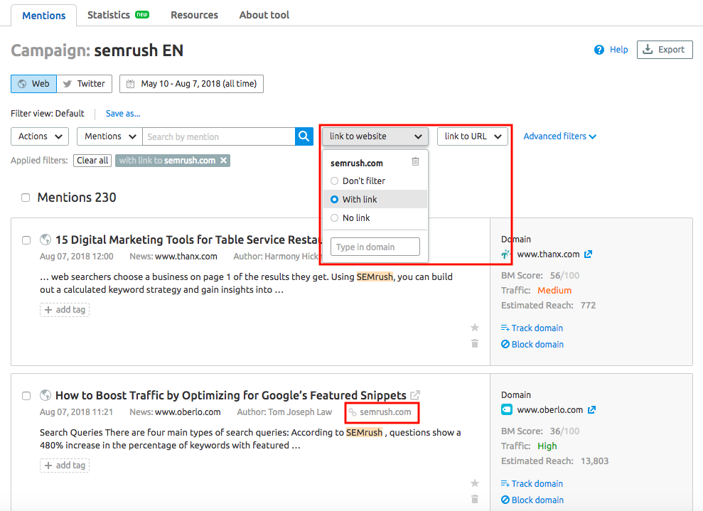
Task: Open www.thanx.com domain external link icon
Action: coord(589,254)
